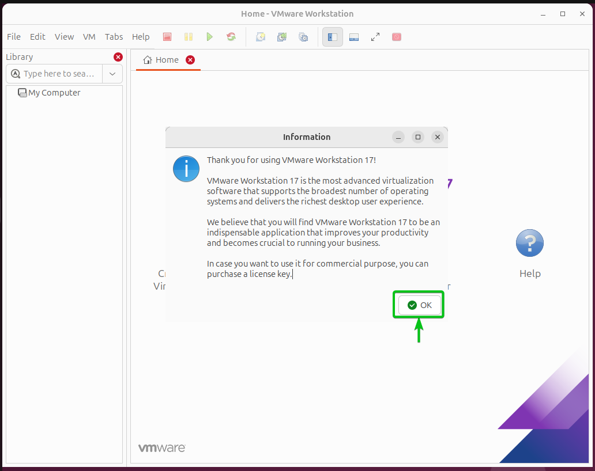Maximize the Information dialog
595x471 pixels.
click(418, 137)
